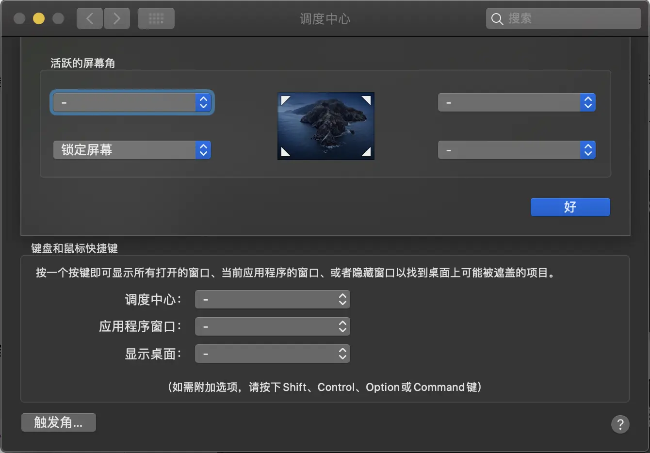Go back with the toolbar back arrow
Image resolution: width=650 pixels, height=453 pixels.
(90, 19)
